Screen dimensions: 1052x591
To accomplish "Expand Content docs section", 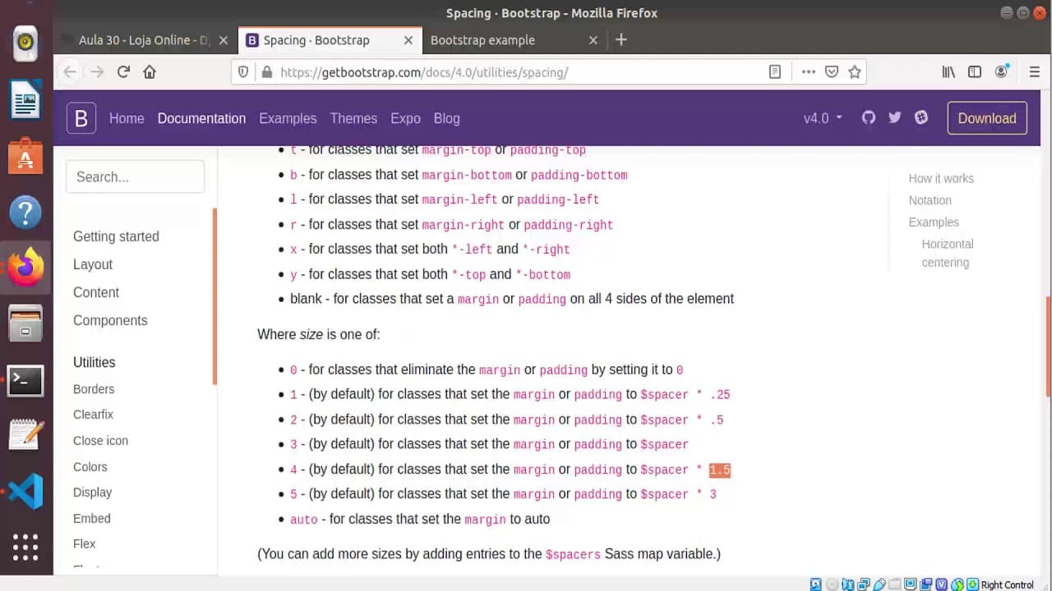I will tap(96, 292).
